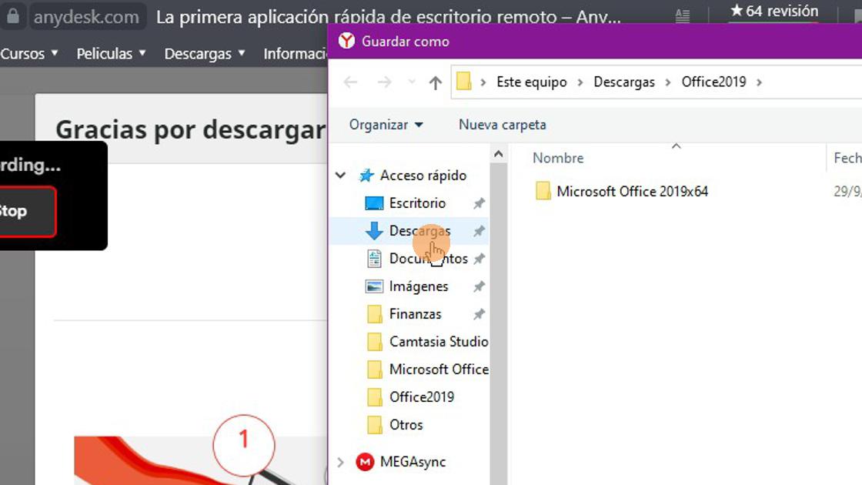Click the Yandex logo in dialog title bar
Viewport: 862px width, 485px height.
(347, 41)
